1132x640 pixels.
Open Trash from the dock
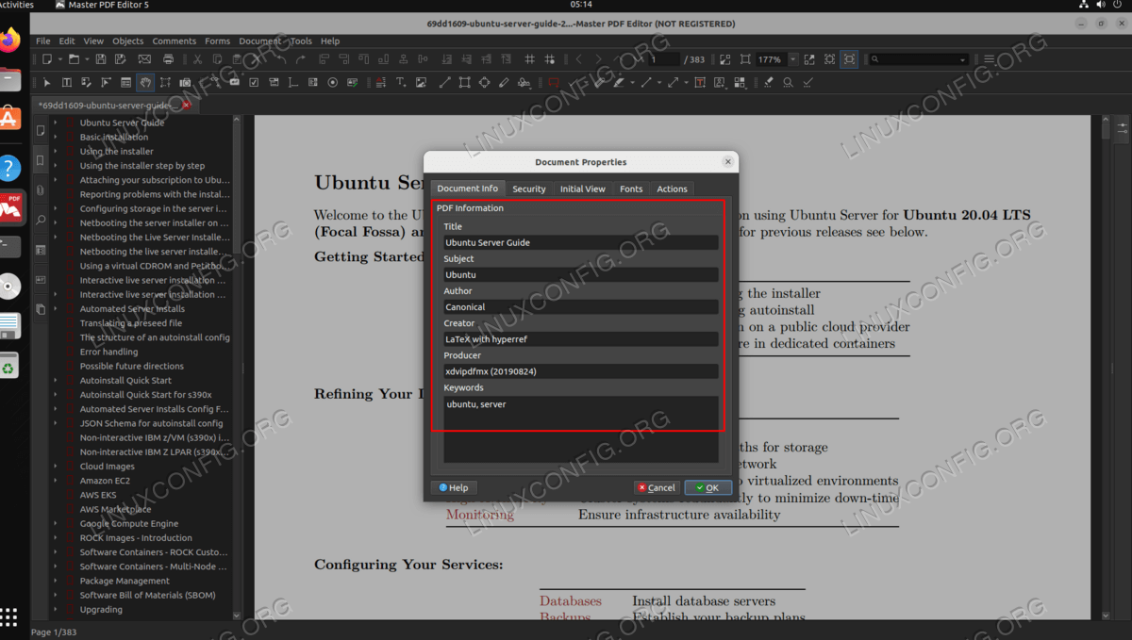(9, 368)
